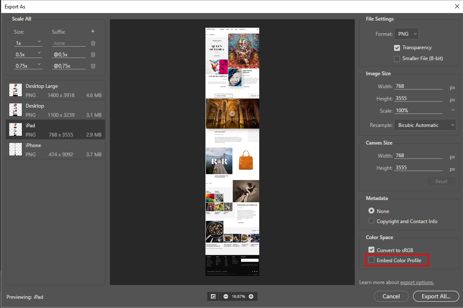Enable Embed Color Profile

371,260
